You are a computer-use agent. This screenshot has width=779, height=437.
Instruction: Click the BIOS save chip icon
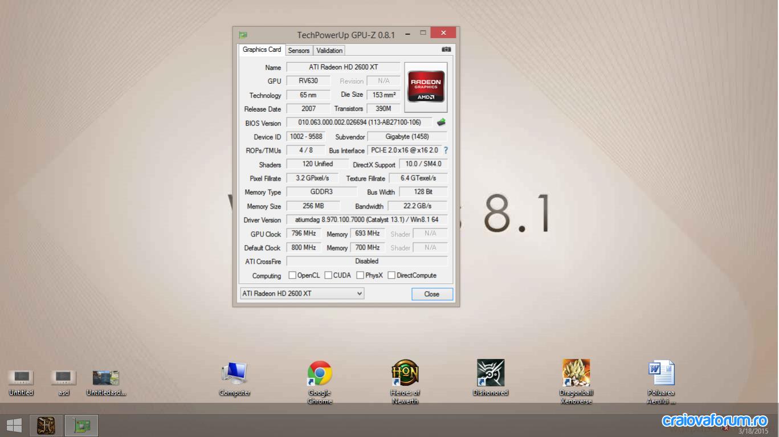pos(441,122)
